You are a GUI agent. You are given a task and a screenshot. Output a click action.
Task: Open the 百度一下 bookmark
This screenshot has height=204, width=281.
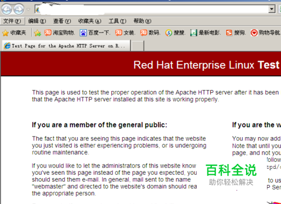[x=95, y=33]
